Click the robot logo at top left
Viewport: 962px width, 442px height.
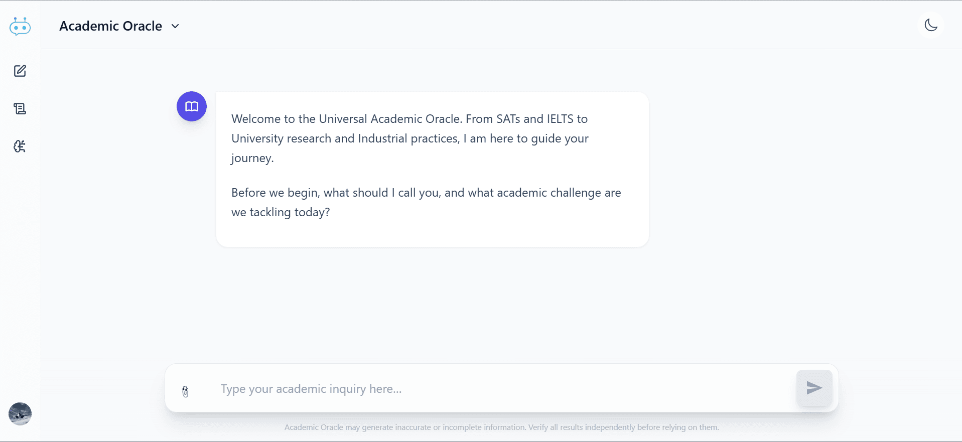(20, 26)
